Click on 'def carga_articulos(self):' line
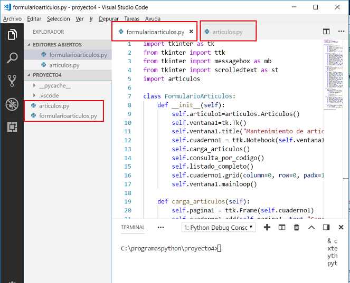Viewport: 350px width, 283px height. [203, 202]
